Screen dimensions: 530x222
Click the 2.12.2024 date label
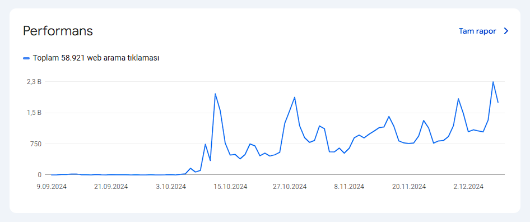coord(468,187)
